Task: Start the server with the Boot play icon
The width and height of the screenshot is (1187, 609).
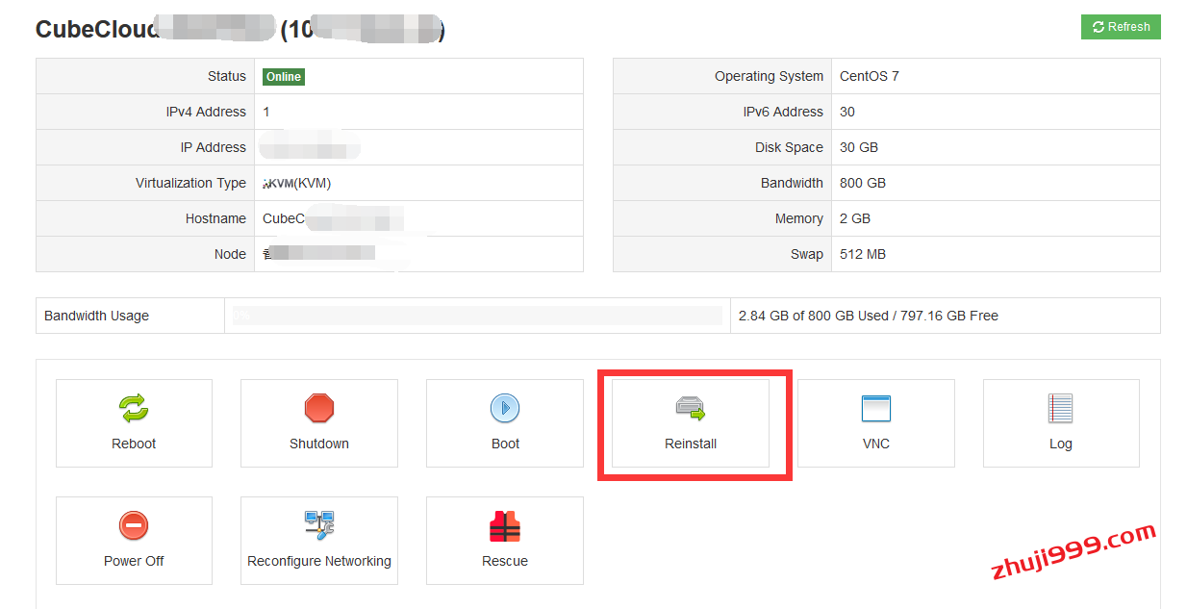Action: coord(505,409)
